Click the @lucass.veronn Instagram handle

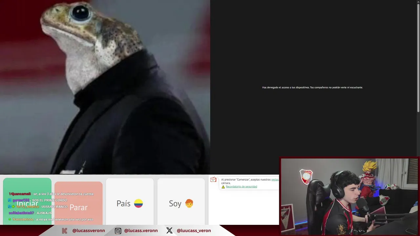click(141, 231)
